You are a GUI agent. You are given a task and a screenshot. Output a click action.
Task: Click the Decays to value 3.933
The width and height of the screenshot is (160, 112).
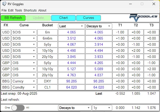99,57
